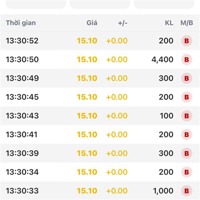Click the B badge for the 13:30:52 trade
The width and height of the screenshot is (200, 200).
pos(187,41)
